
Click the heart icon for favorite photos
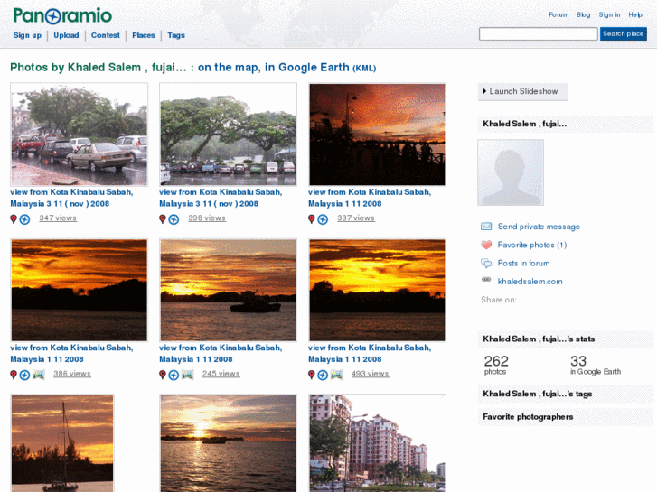(x=486, y=245)
